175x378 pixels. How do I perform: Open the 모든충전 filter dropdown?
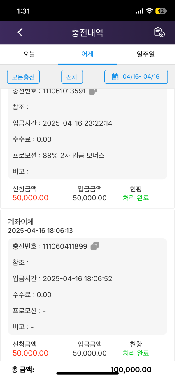[x=23, y=77]
